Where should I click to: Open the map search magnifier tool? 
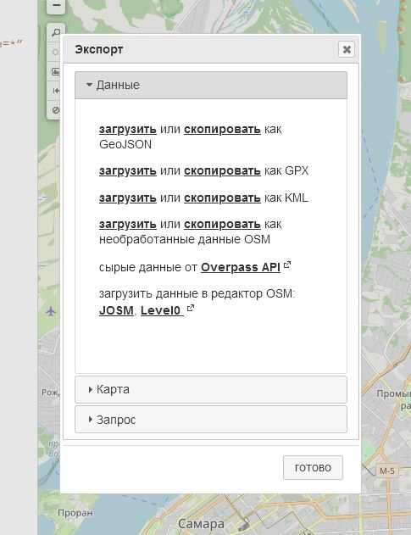[55, 33]
